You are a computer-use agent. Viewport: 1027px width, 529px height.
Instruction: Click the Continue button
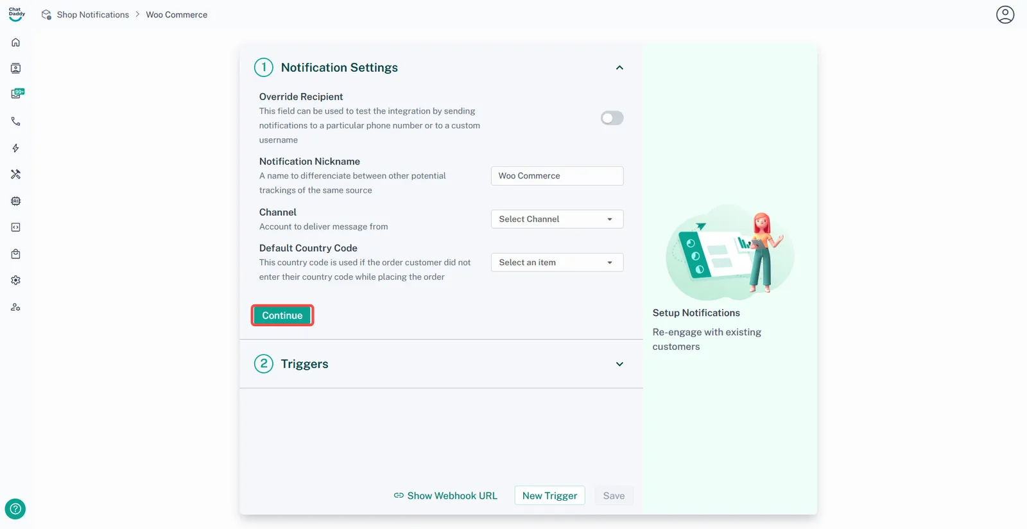click(282, 316)
